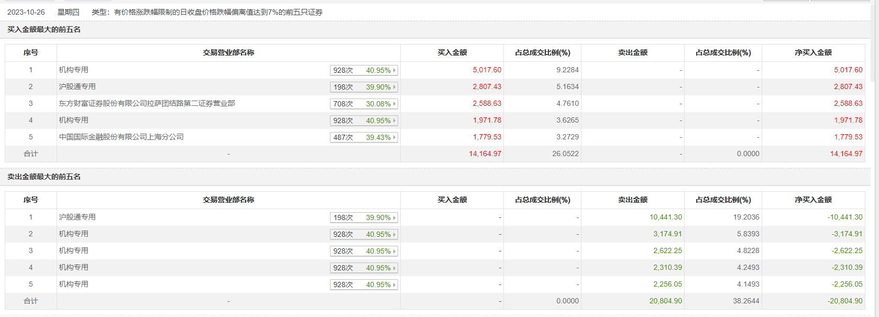
Task: Click 交易营业部名称 header in sell table
Action: pos(228,200)
